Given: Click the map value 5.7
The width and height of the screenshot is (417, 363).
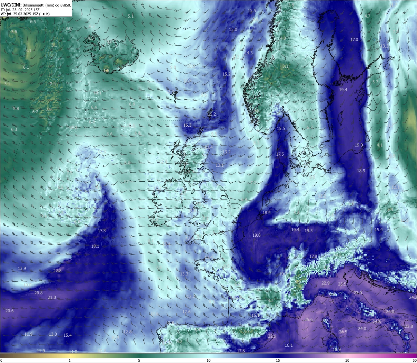Looking at the screenshot, I should [375, 82].
